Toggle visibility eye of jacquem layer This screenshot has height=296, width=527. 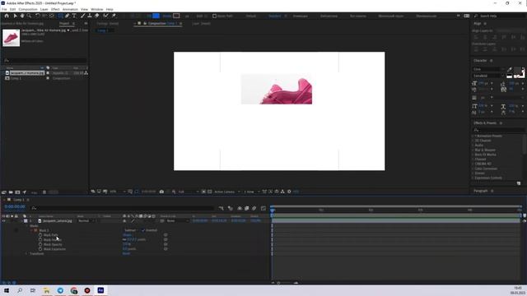(3, 221)
